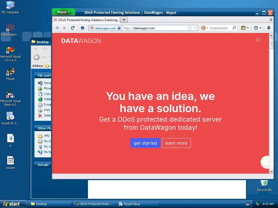Click the Back button in Desktop window

point(41,57)
